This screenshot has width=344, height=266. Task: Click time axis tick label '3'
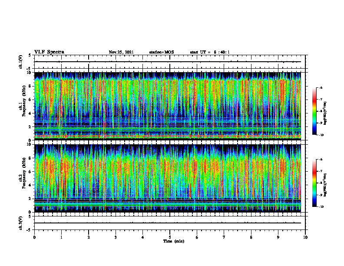[x=116, y=237]
